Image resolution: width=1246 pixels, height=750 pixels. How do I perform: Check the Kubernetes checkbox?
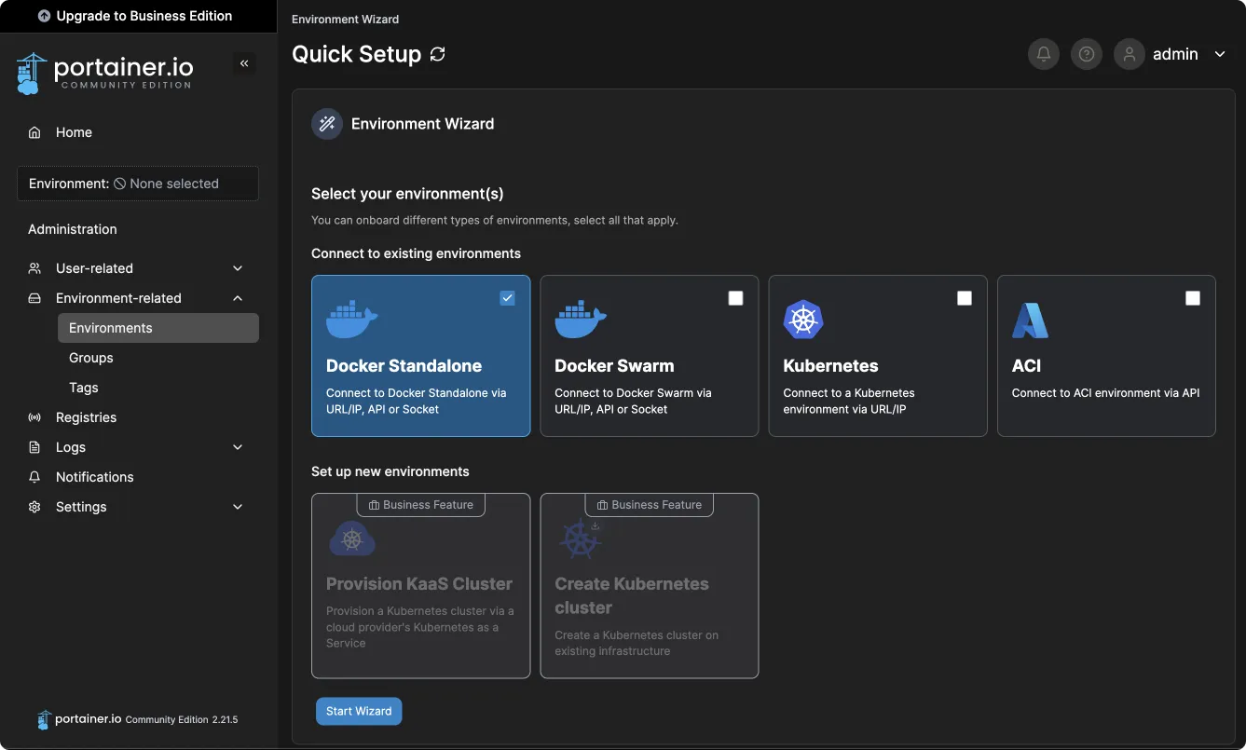[x=965, y=298]
